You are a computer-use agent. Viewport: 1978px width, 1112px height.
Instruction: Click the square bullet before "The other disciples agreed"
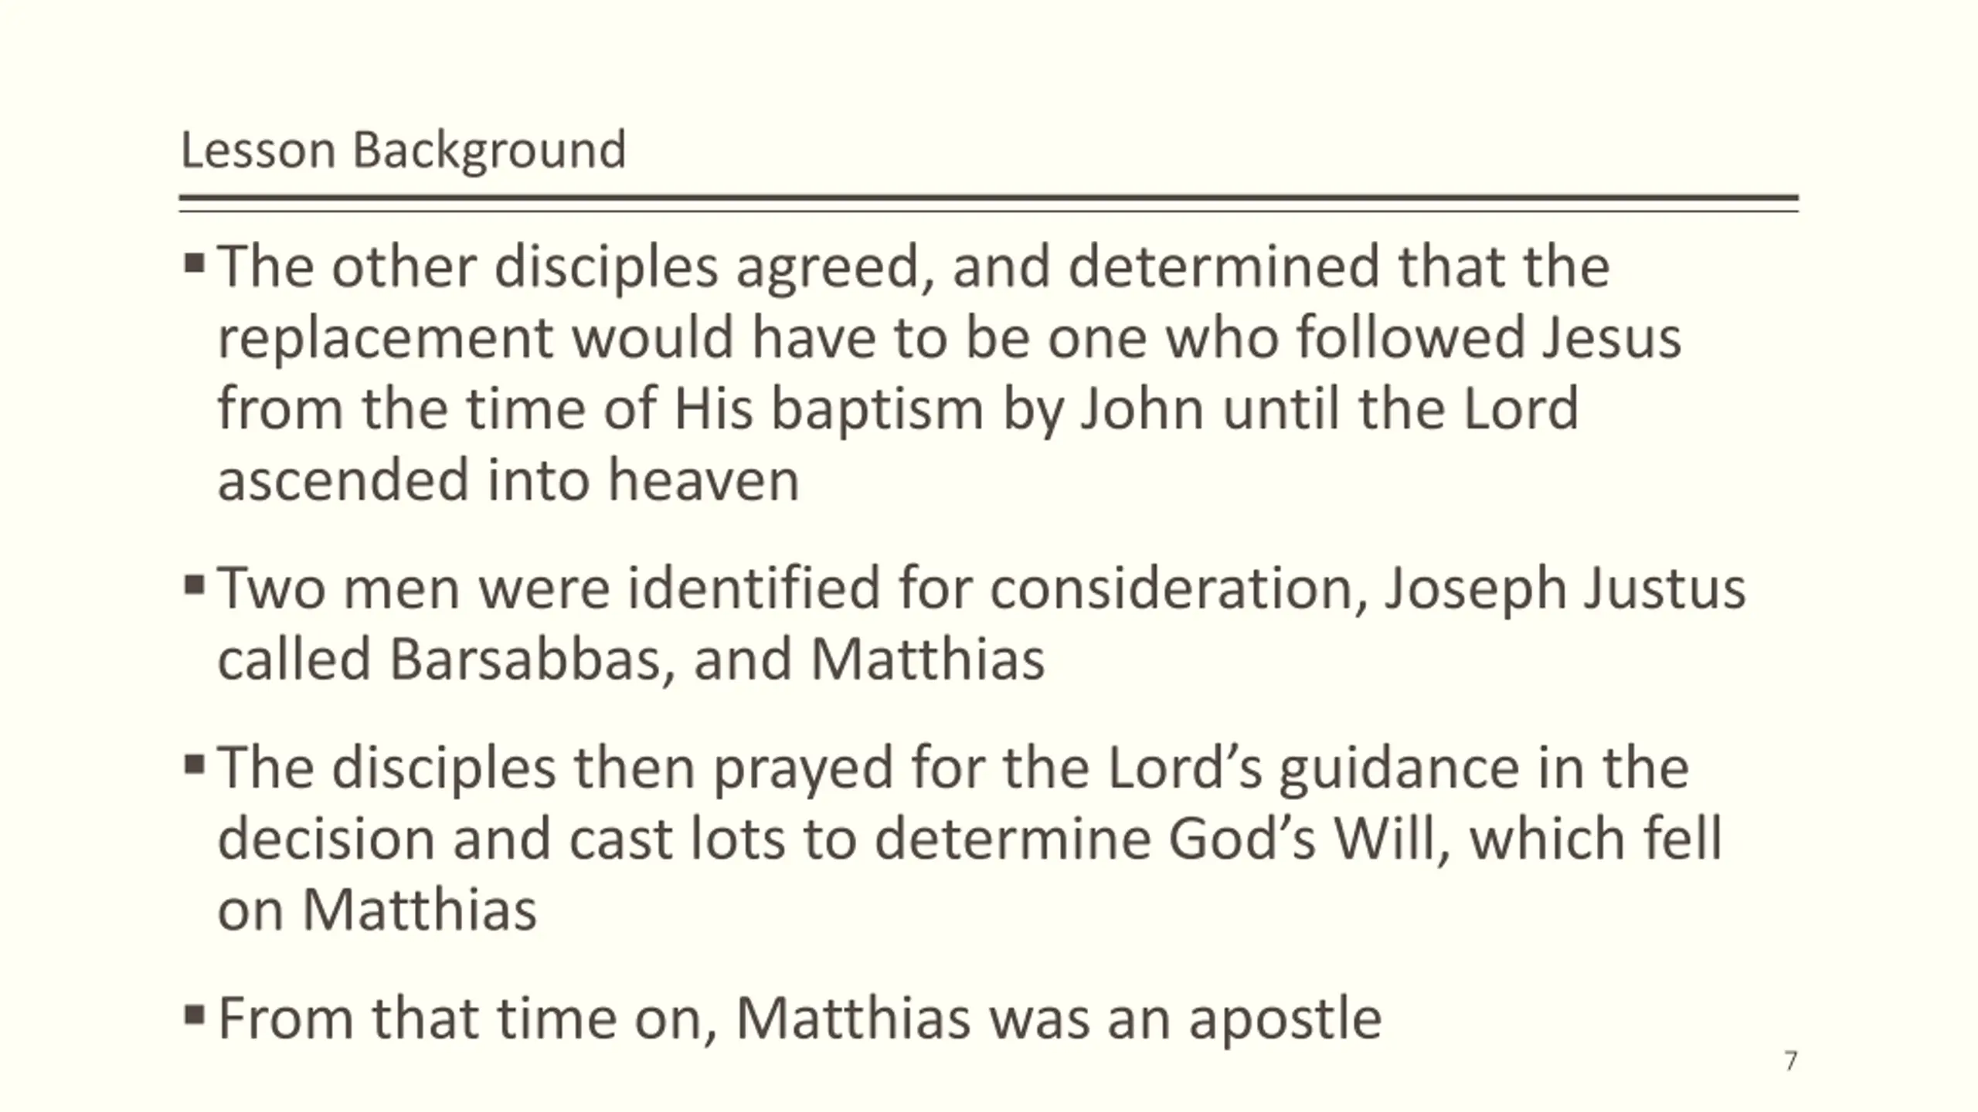tap(195, 264)
